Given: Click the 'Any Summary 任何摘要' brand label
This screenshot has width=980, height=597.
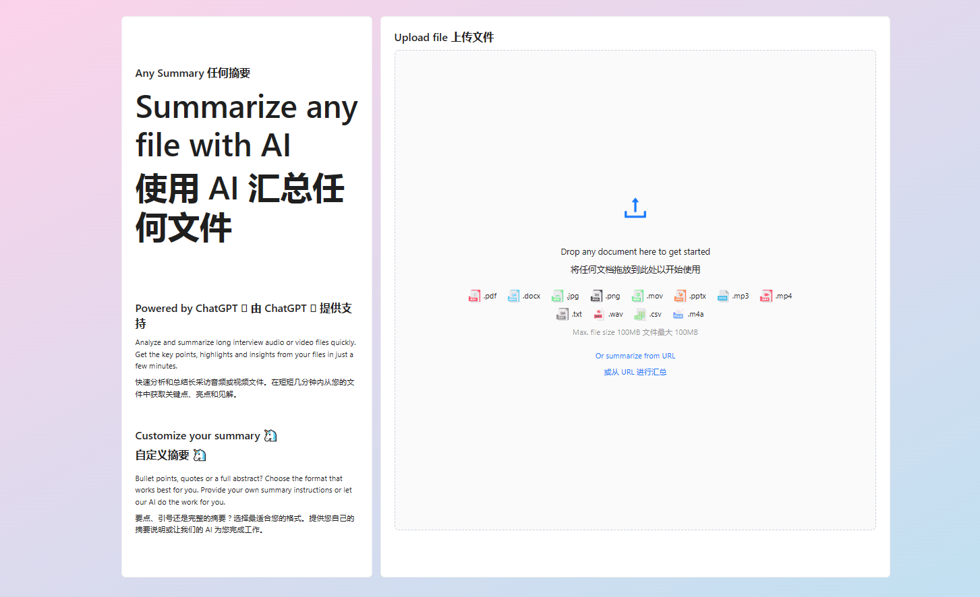Looking at the screenshot, I should pyautogui.click(x=193, y=73).
